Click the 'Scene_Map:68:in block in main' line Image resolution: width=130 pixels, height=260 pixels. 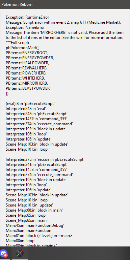tap(34, 210)
